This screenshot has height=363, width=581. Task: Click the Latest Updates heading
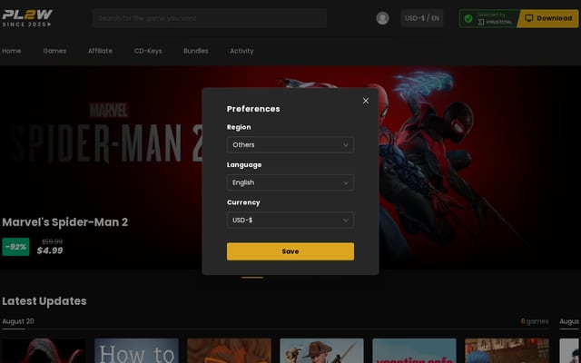[x=44, y=301]
